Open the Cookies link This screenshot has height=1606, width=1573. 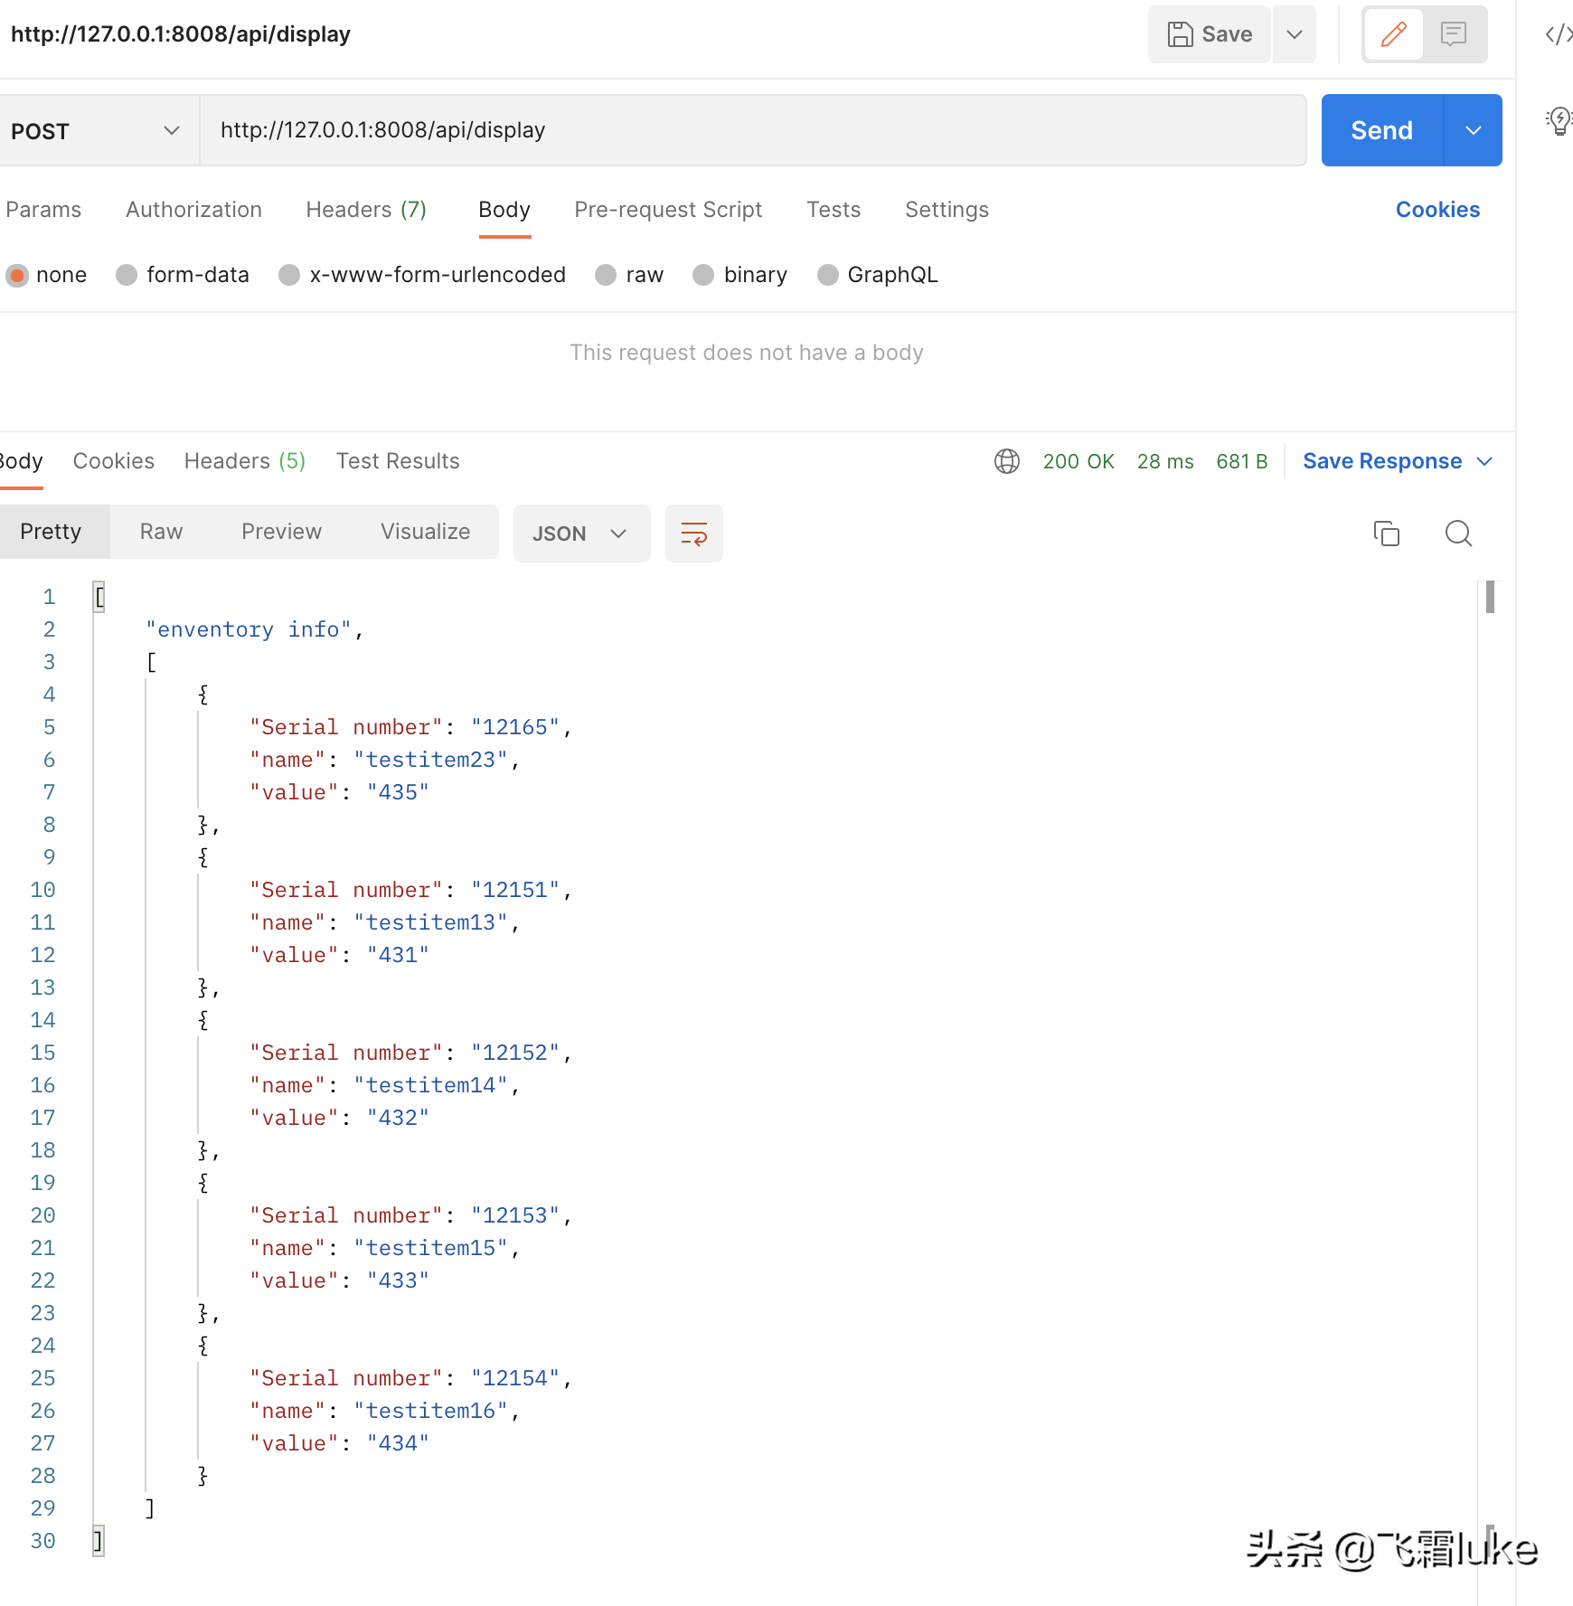point(1437,210)
